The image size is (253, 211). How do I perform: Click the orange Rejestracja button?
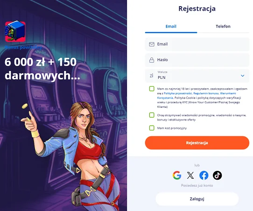(197, 143)
